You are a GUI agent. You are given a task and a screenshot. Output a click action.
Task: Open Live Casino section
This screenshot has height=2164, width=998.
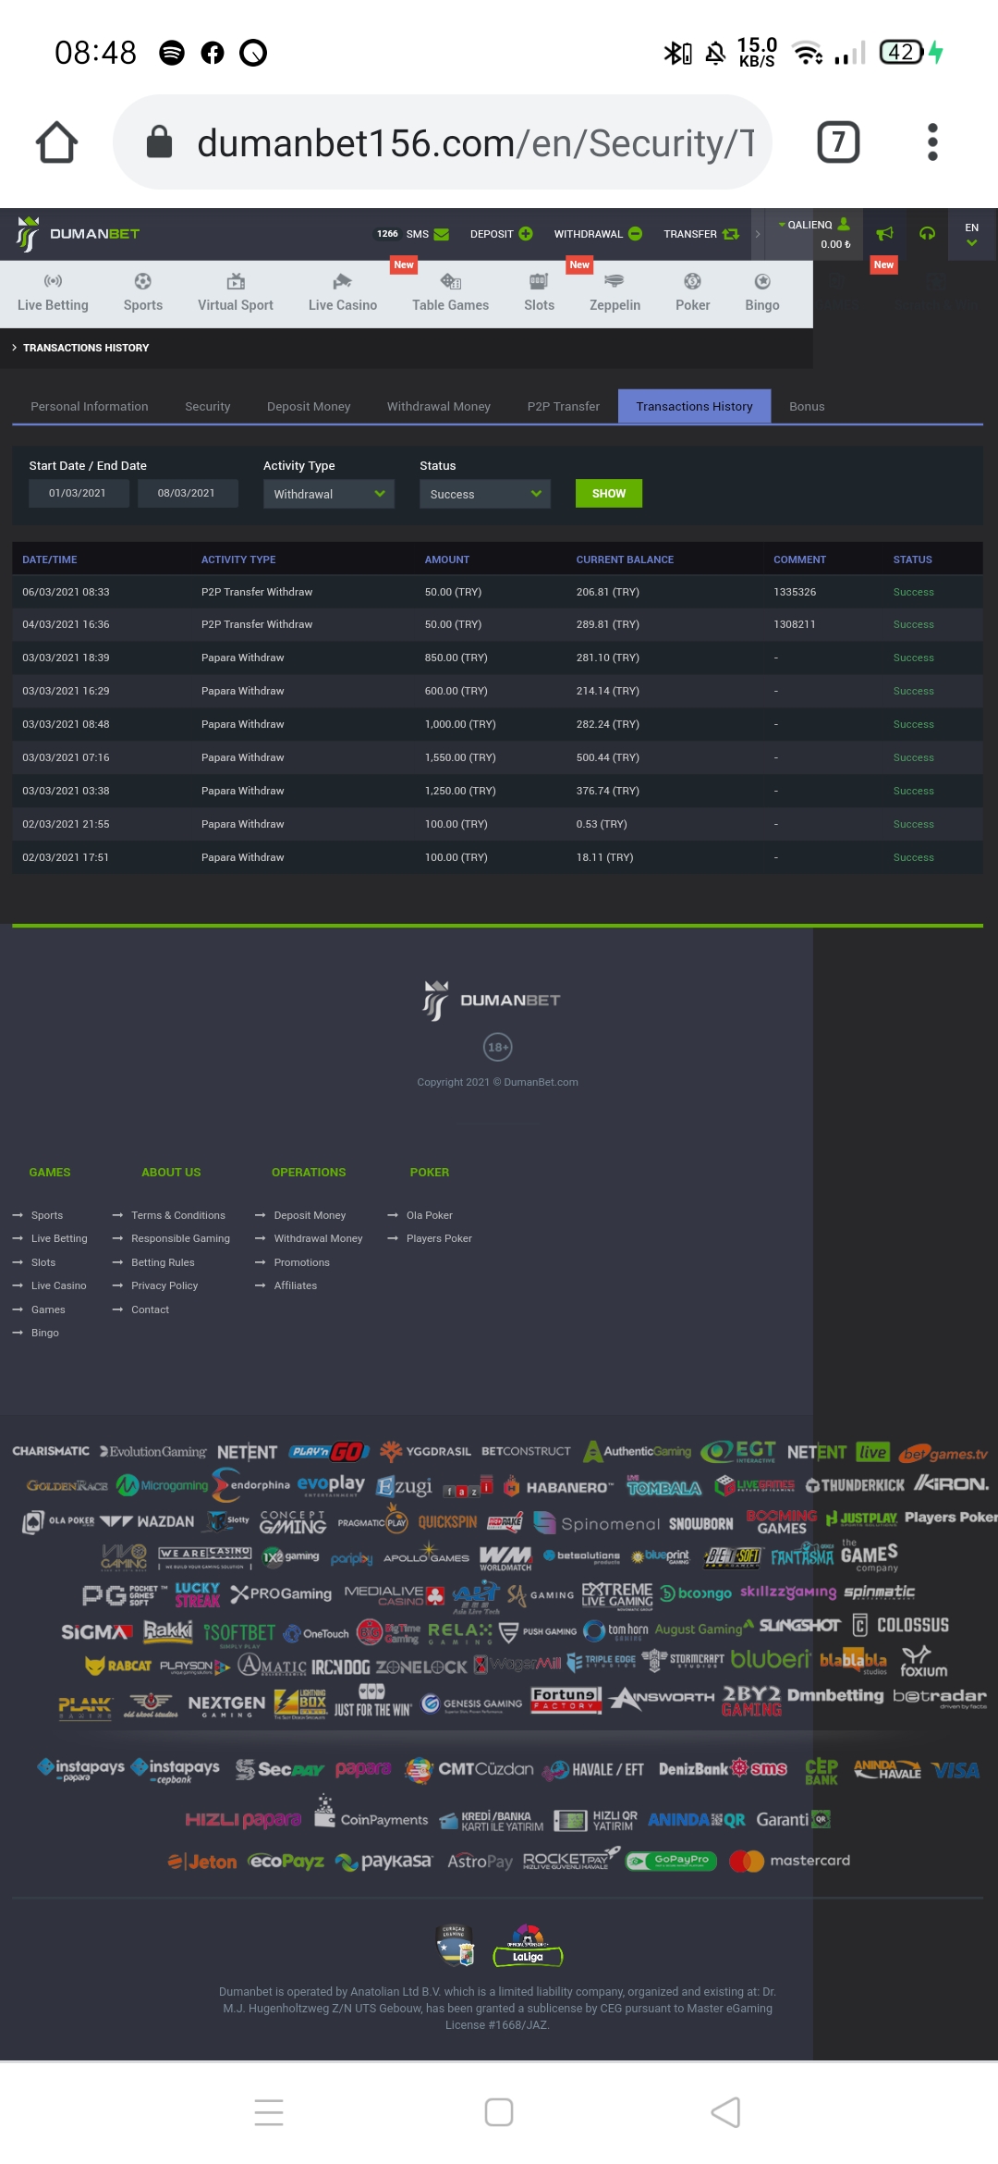(x=343, y=293)
